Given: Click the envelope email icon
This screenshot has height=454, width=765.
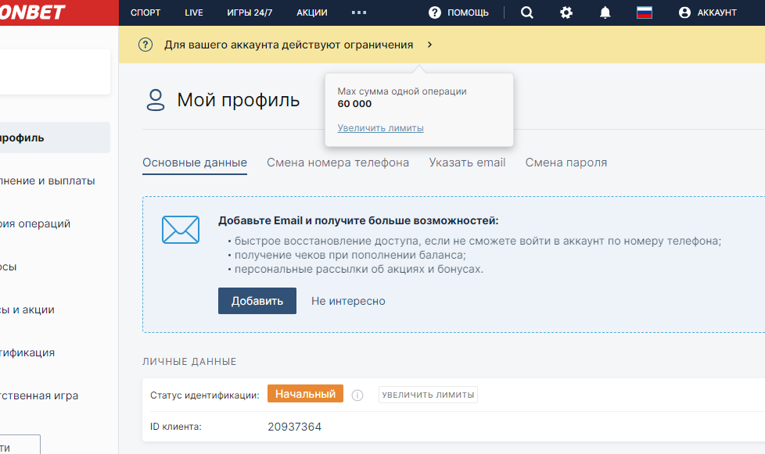Looking at the screenshot, I should [x=181, y=230].
